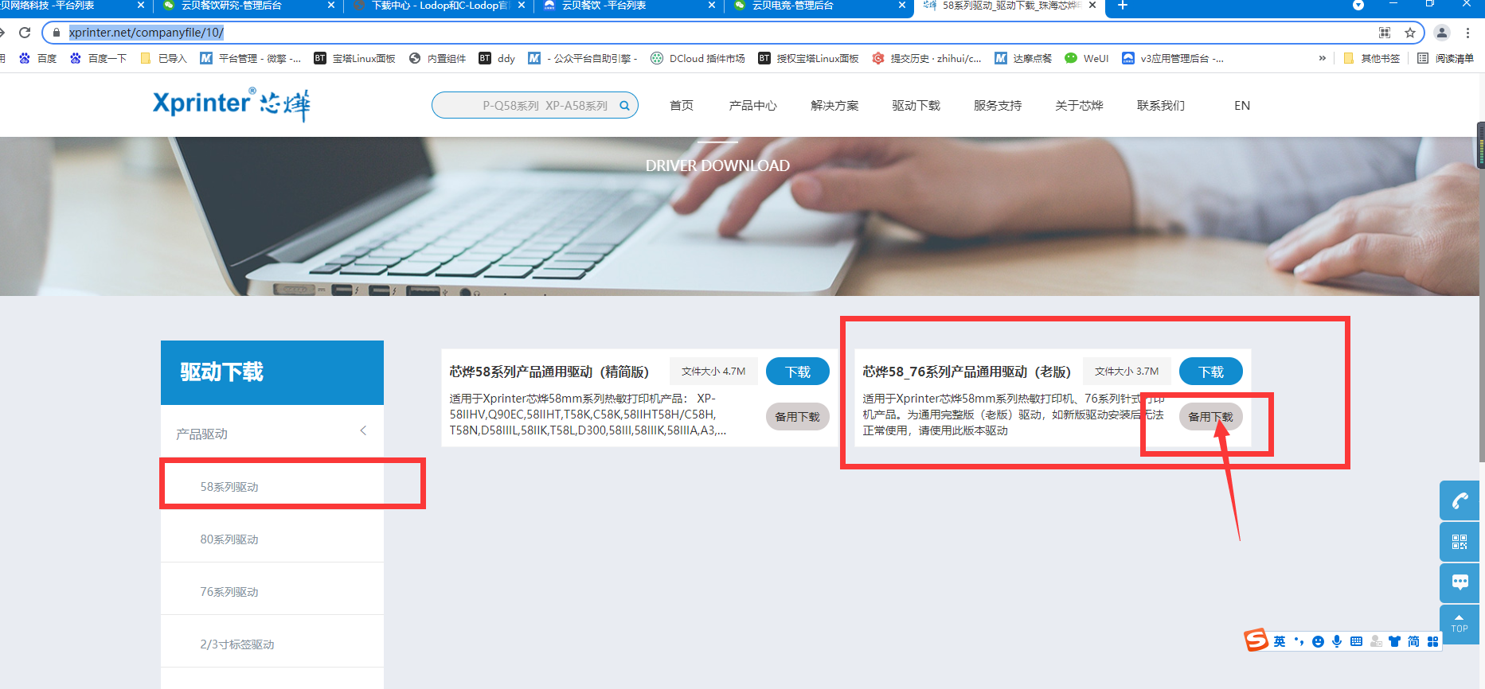1485x689 pixels.
Task: Open the QR code icon in address bar
Action: 1385,33
